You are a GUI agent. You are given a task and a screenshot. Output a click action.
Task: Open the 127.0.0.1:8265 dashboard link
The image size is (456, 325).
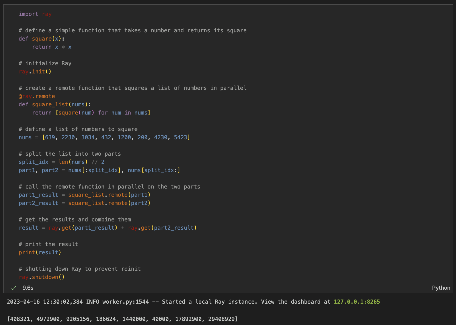click(357, 302)
